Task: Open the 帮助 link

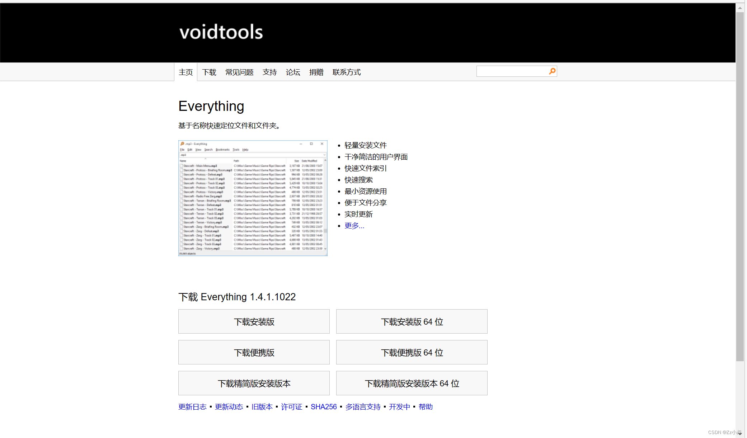Action: 426,407
